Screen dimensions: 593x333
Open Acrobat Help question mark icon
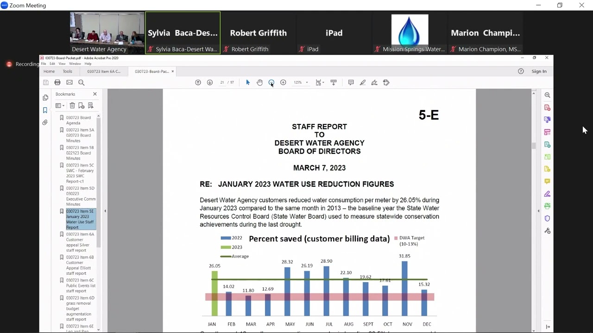[521, 71]
